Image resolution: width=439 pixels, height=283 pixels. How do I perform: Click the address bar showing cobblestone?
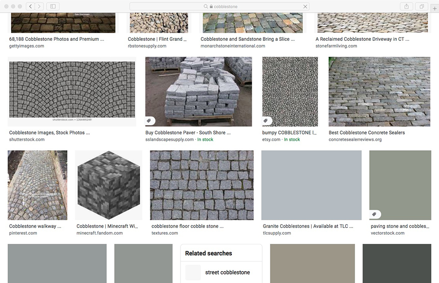click(x=219, y=7)
